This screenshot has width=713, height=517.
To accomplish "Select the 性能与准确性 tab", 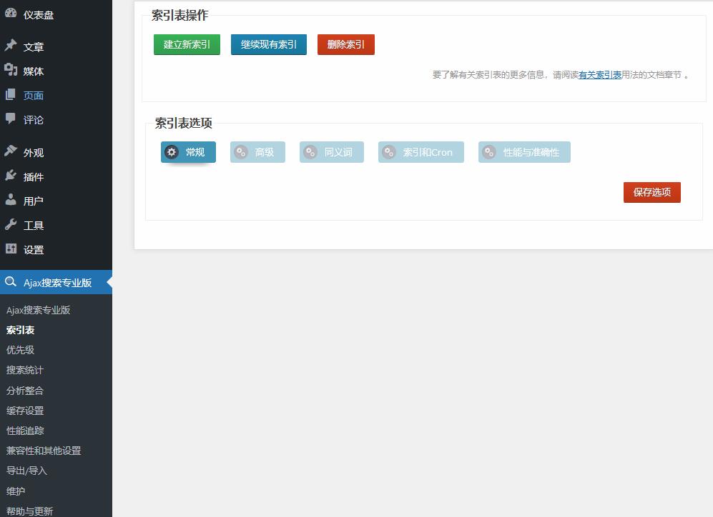I will coord(524,152).
